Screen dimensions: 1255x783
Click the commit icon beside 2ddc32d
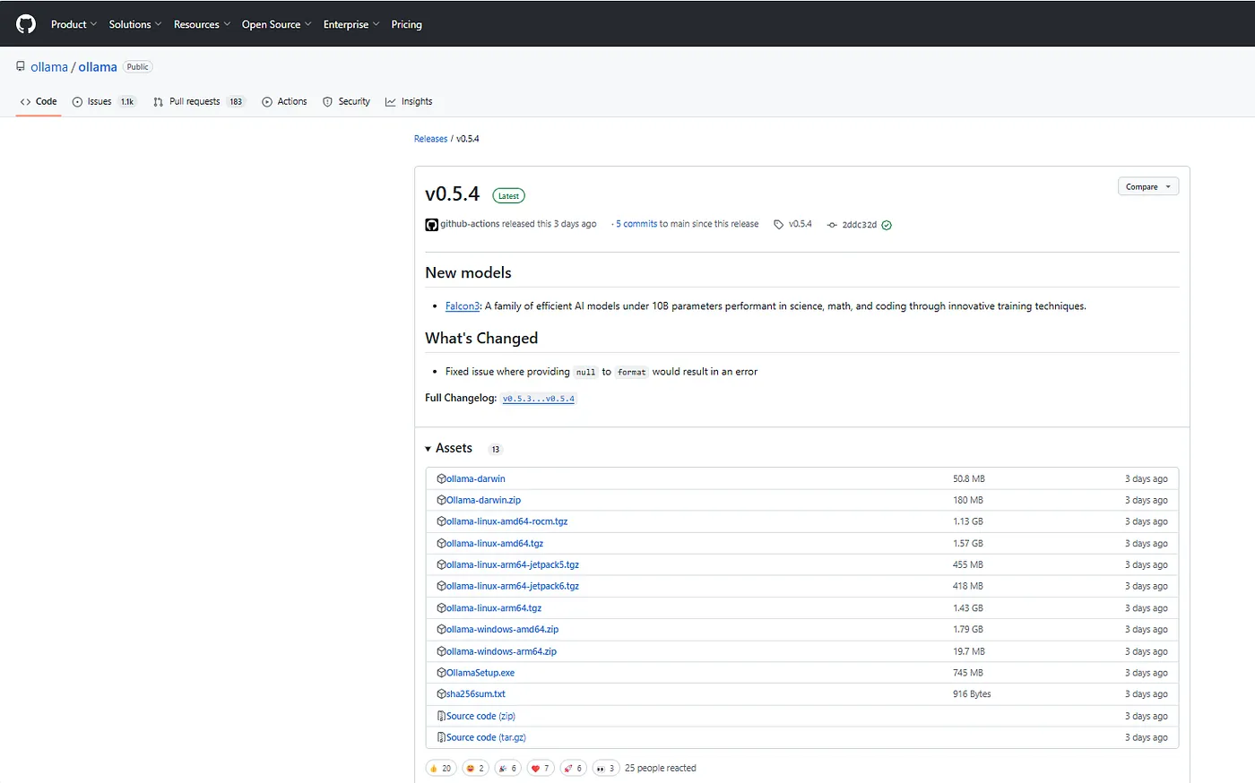pos(832,225)
